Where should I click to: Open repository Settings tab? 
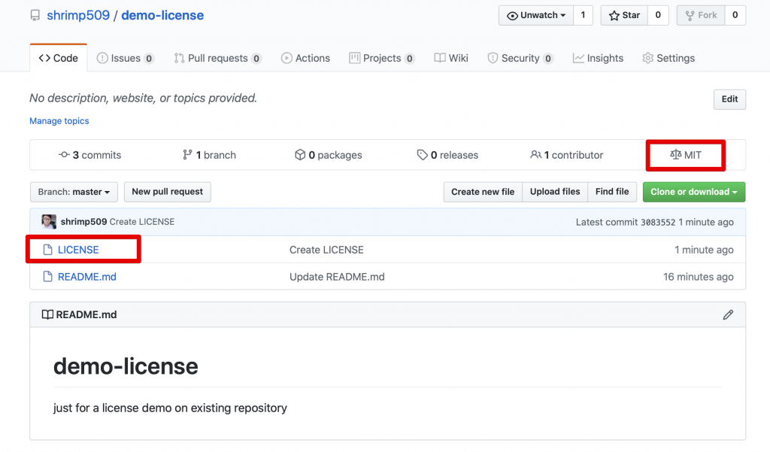pyautogui.click(x=668, y=58)
